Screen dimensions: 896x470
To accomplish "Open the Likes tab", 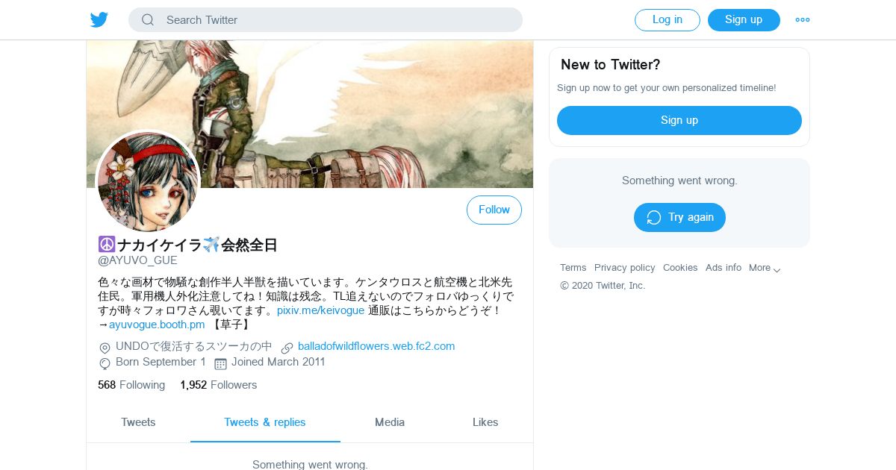I will pyautogui.click(x=485, y=422).
